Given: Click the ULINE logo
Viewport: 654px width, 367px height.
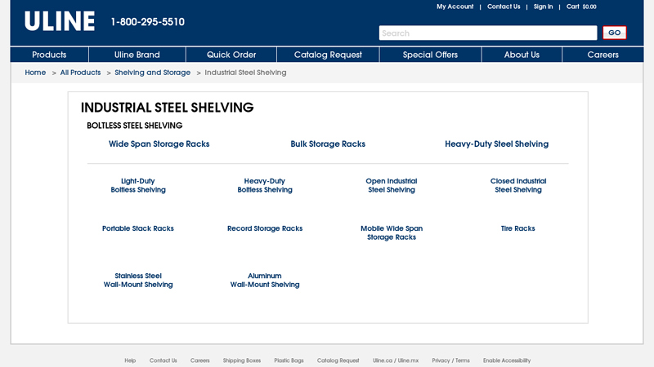Looking at the screenshot, I should pyautogui.click(x=60, y=21).
